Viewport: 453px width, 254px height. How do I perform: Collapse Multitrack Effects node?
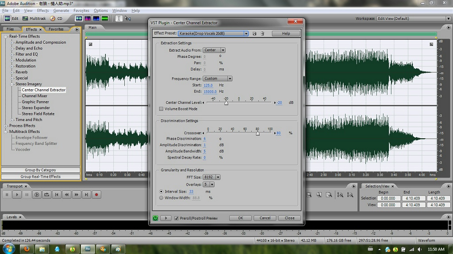pyautogui.click(x=5, y=132)
